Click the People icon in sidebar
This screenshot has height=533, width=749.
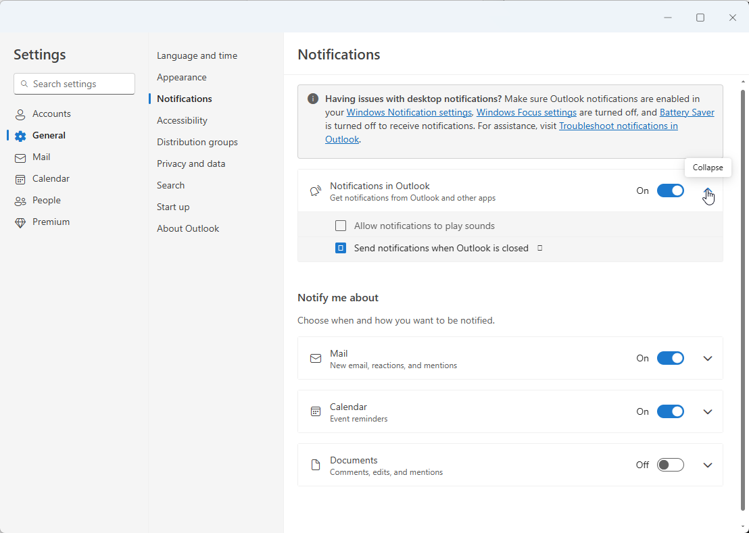point(20,201)
